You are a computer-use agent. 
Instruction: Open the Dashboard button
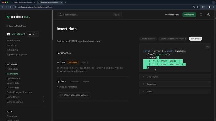189,15
